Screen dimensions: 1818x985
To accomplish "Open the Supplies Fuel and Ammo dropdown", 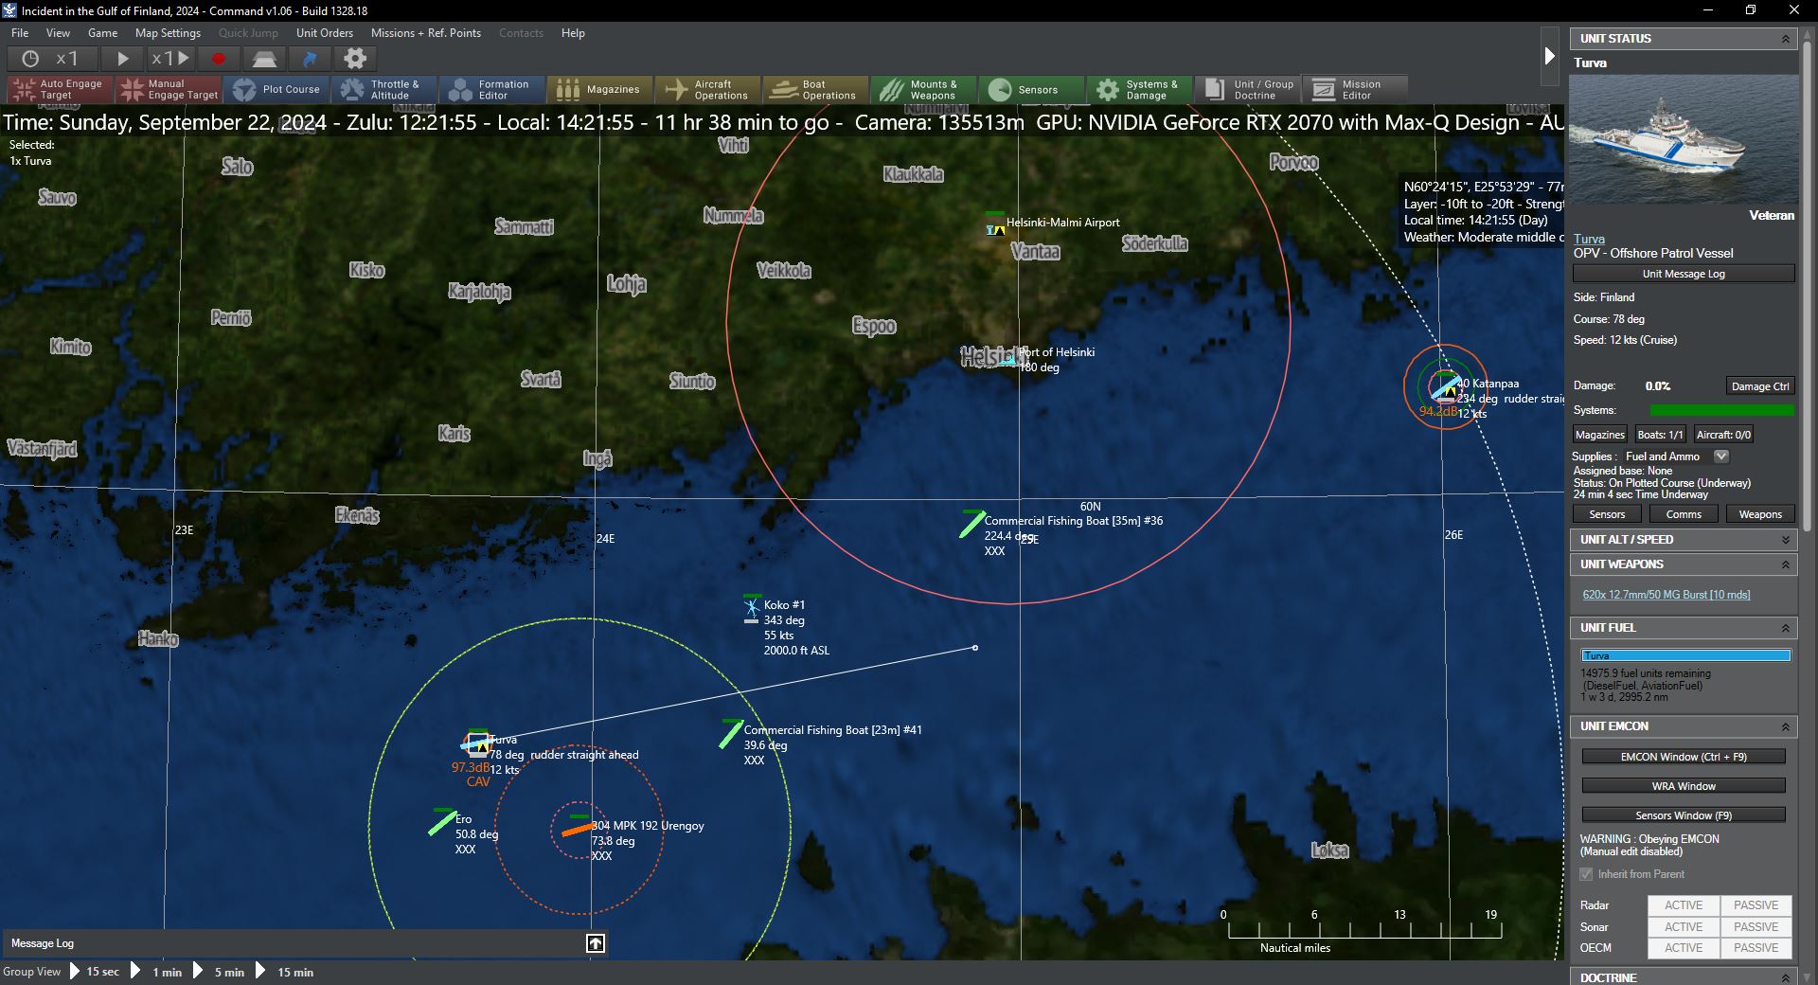I will tap(1721, 457).
